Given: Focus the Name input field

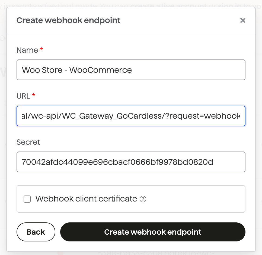Looking at the screenshot, I should pyautogui.click(x=131, y=70).
